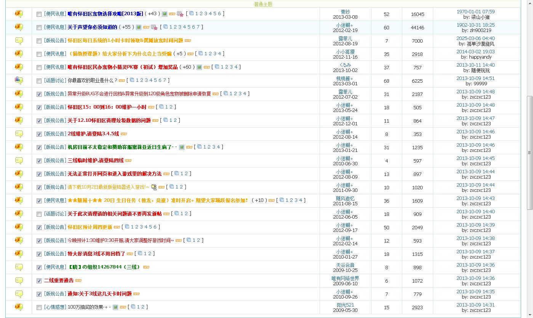Click file attachment icon on 请下载10月2日最新版登陆器 thread
The height and width of the screenshot is (318, 533).
(154, 187)
